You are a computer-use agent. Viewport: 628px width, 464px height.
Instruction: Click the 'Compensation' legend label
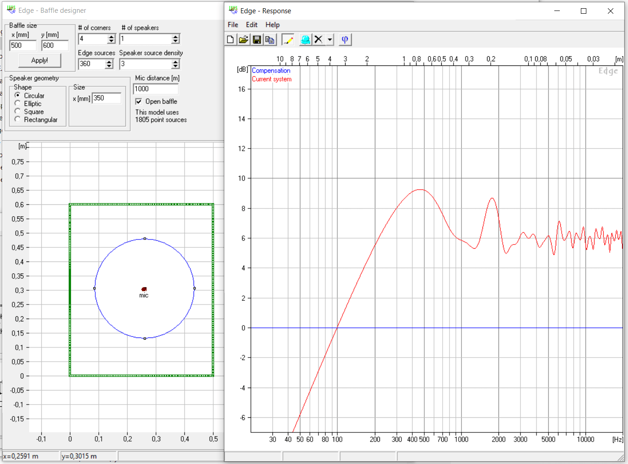(271, 70)
